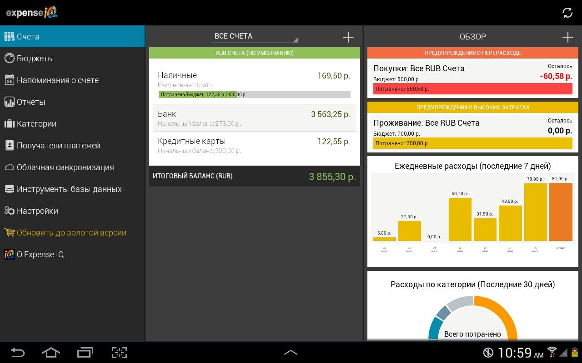Open Категории menu entry

36,124
